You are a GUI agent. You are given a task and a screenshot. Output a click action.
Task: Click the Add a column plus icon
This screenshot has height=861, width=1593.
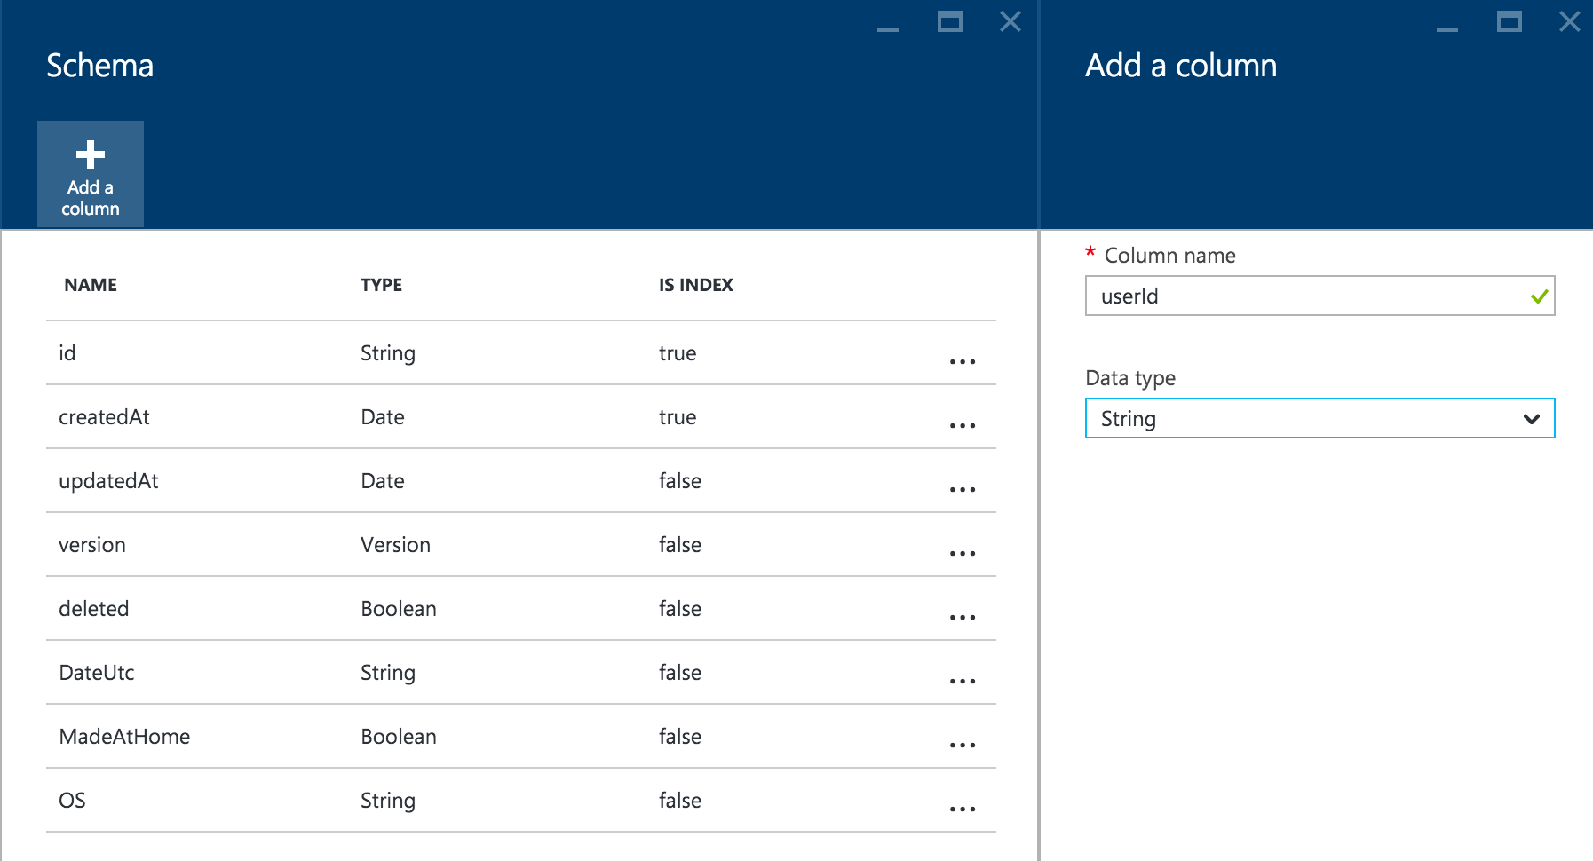click(x=91, y=154)
